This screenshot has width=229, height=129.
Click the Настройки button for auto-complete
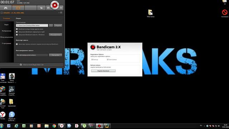(x=55, y=55)
